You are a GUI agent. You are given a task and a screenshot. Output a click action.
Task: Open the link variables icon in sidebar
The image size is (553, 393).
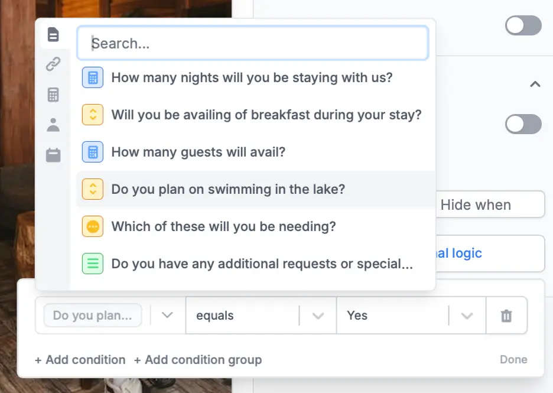[53, 64]
